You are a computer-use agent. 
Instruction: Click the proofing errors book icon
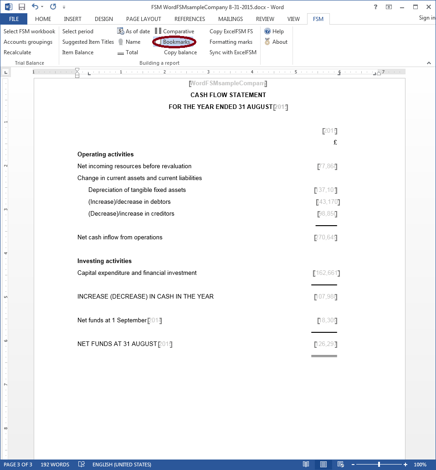(81, 465)
